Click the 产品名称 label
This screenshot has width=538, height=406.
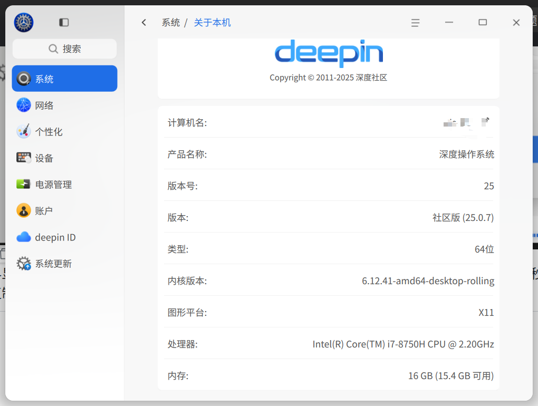187,154
